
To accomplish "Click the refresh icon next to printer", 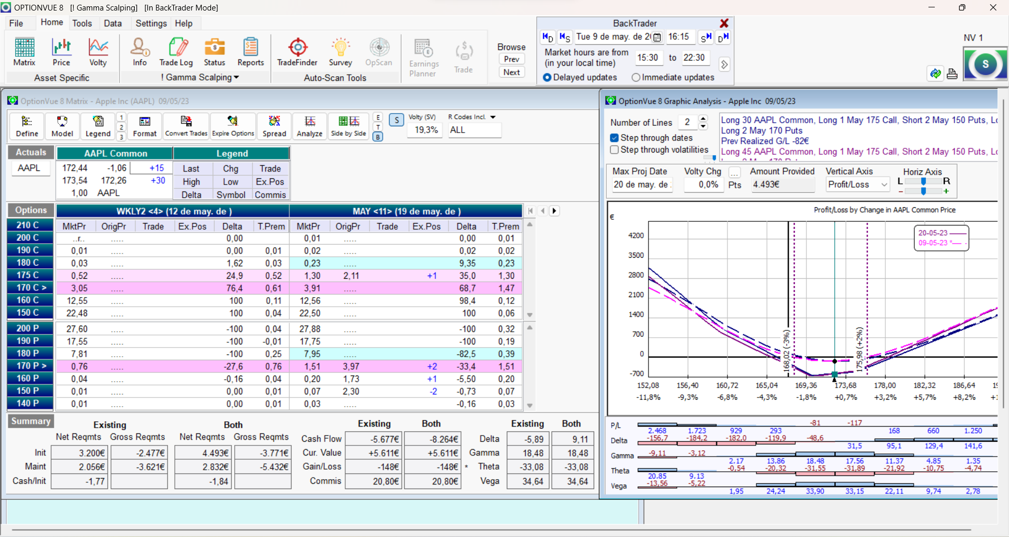I will (935, 74).
